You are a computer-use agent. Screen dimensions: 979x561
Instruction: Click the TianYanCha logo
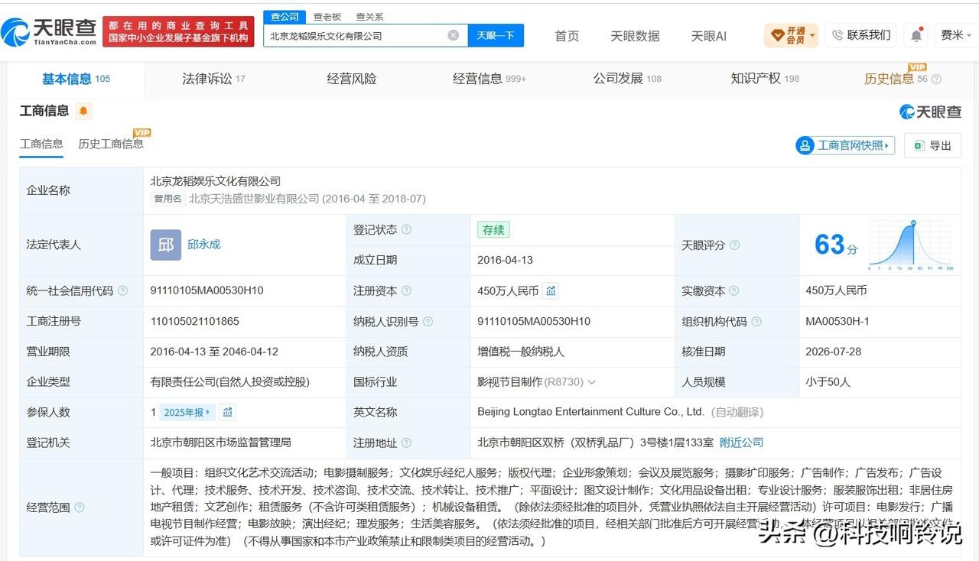49,31
